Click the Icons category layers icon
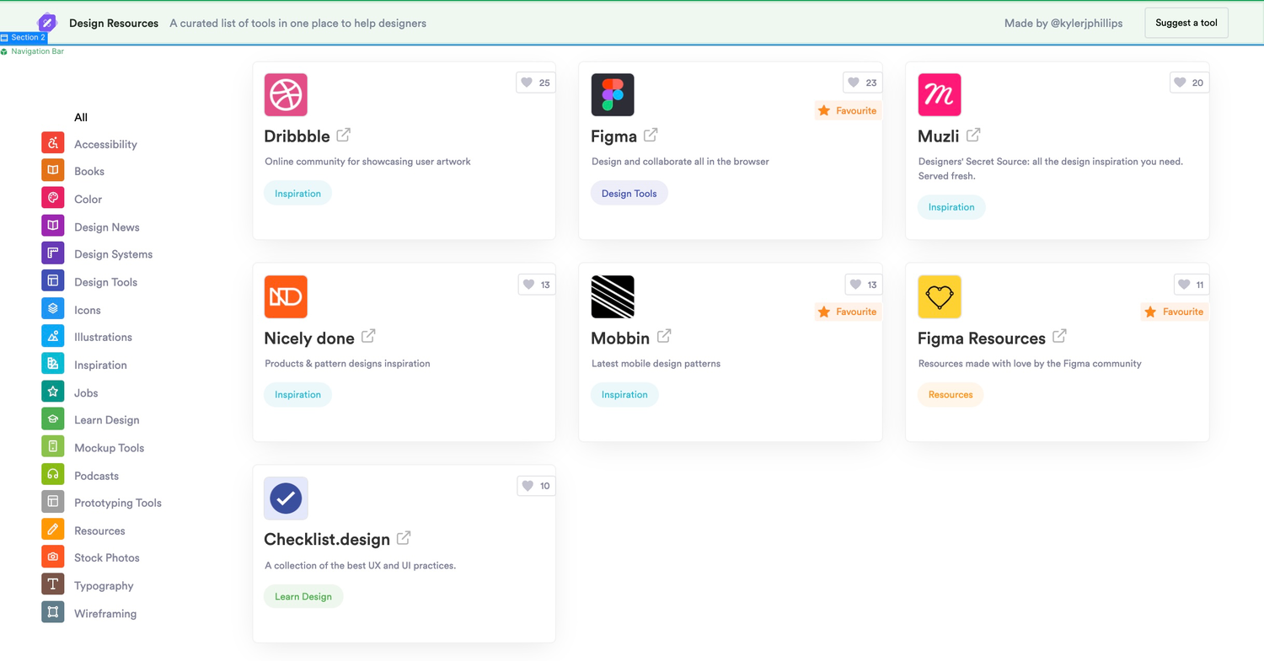This screenshot has height=661, width=1264. click(x=53, y=308)
